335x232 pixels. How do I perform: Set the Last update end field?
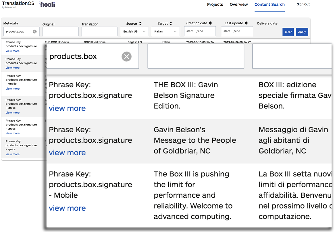pyautogui.click(x=238, y=31)
